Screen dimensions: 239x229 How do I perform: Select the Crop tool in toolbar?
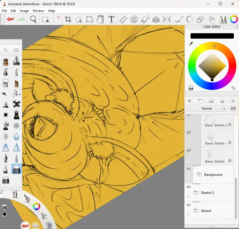pos(68,19)
